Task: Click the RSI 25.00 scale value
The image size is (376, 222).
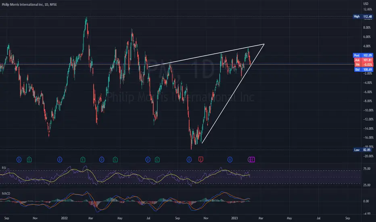Action: click(x=367, y=185)
